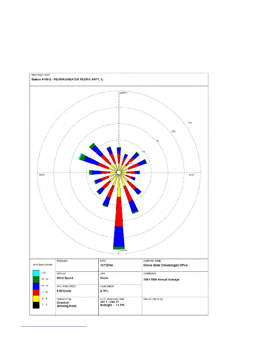
Task: Click the cyan legend color swatch
Action: pyautogui.click(x=36, y=273)
